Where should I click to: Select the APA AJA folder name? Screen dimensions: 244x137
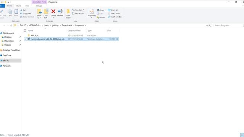(x=35, y=35)
